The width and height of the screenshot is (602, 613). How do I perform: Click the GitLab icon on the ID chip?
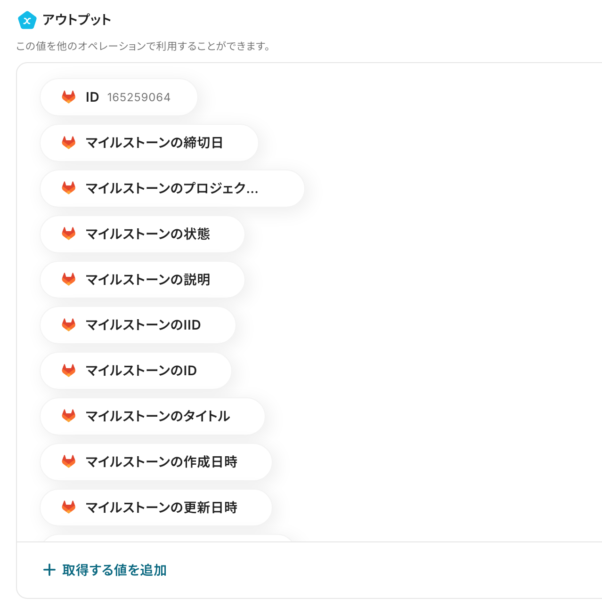[x=69, y=97]
